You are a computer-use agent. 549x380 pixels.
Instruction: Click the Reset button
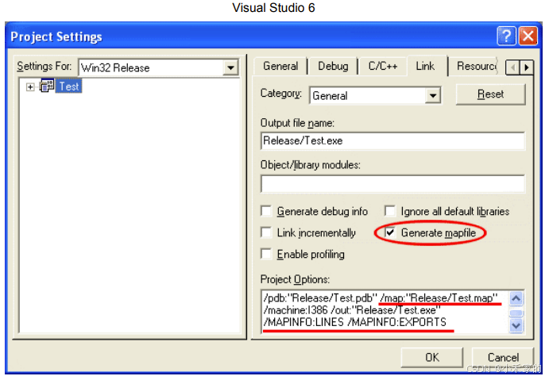point(490,94)
